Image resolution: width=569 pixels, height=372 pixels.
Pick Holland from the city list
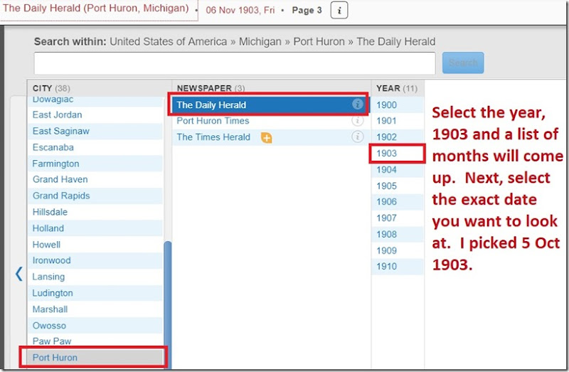tap(95, 228)
